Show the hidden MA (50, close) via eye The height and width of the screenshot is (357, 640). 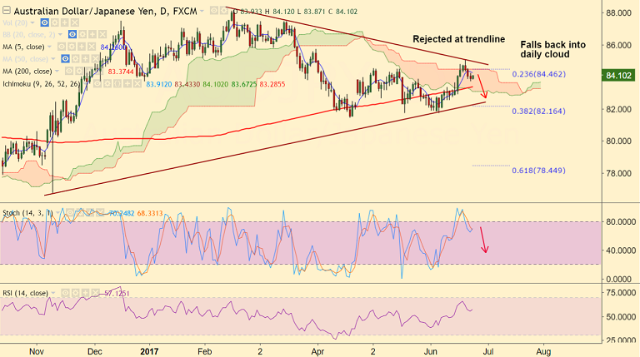coord(65,59)
